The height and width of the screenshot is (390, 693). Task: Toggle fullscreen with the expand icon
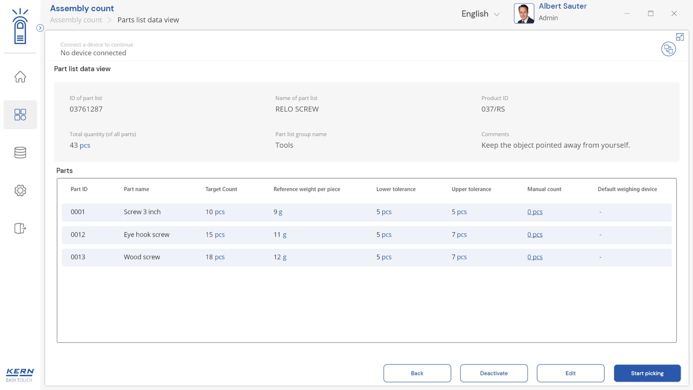point(680,37)
